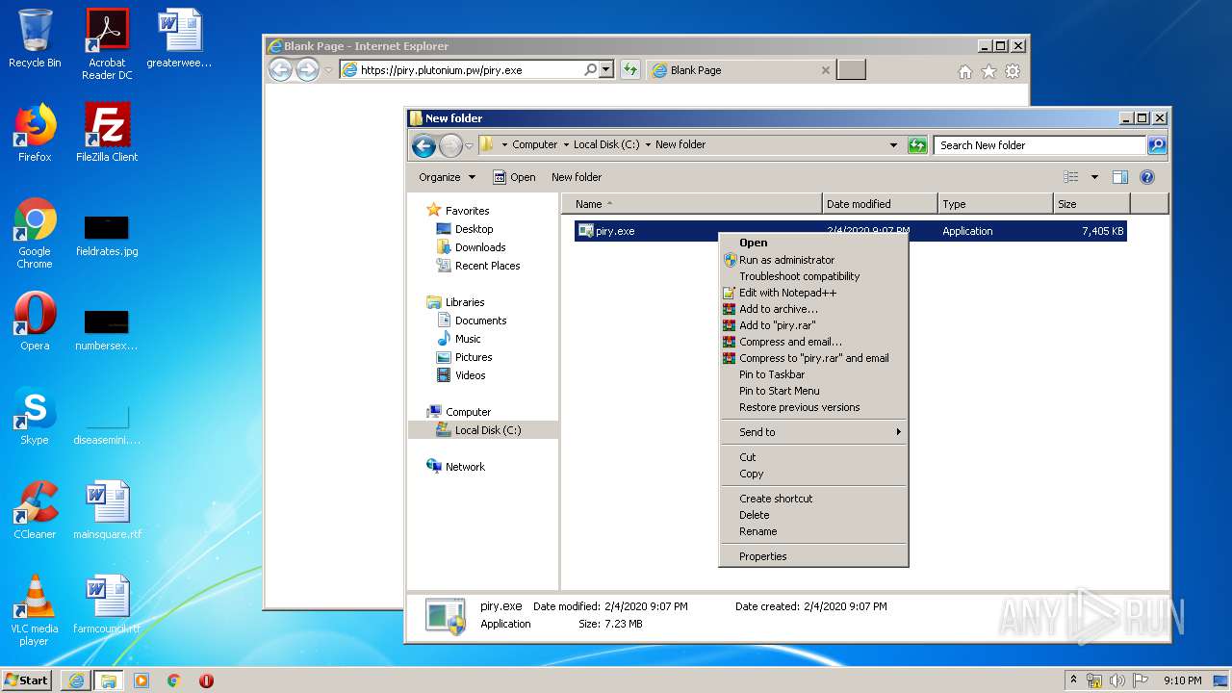
Task: Open Acrobat Reader DC desktop shortcut
Action: (x=107, y=43)
